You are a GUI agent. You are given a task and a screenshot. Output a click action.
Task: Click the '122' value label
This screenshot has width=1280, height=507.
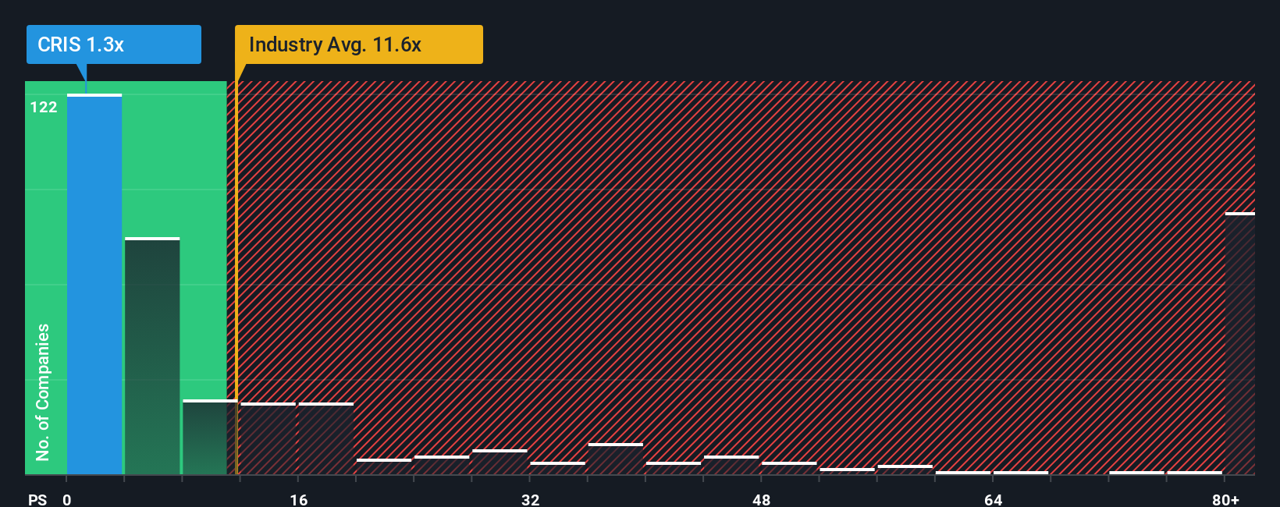pyautogui.click(x=44, y=108)
